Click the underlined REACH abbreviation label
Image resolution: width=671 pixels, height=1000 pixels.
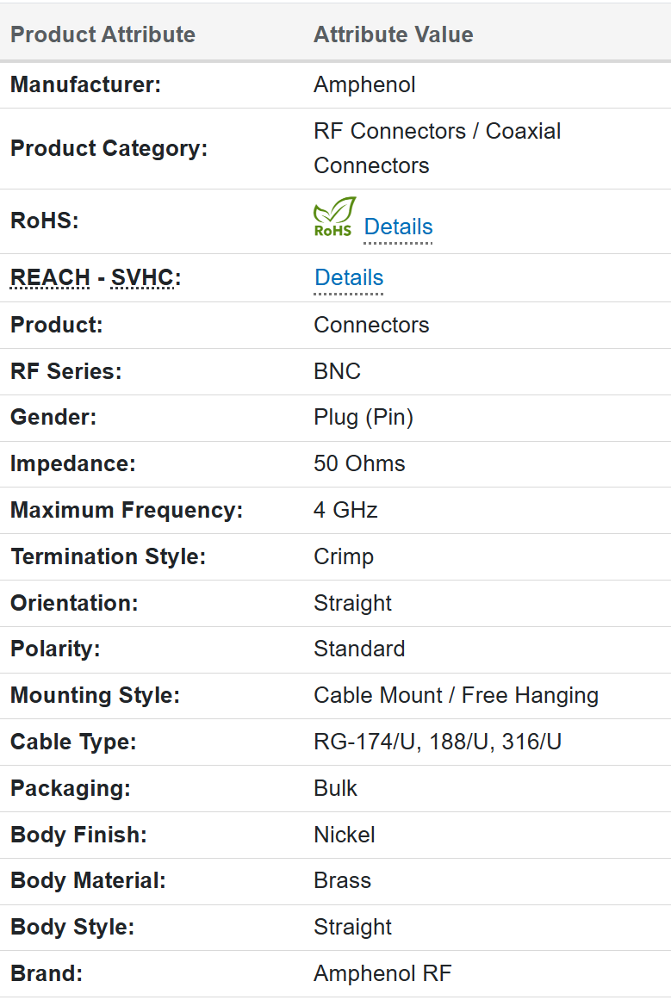point(50,277)
